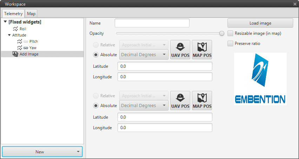Collapse the [Fixed widgets] tree node

pyautogui.click(x=5, y=22)
